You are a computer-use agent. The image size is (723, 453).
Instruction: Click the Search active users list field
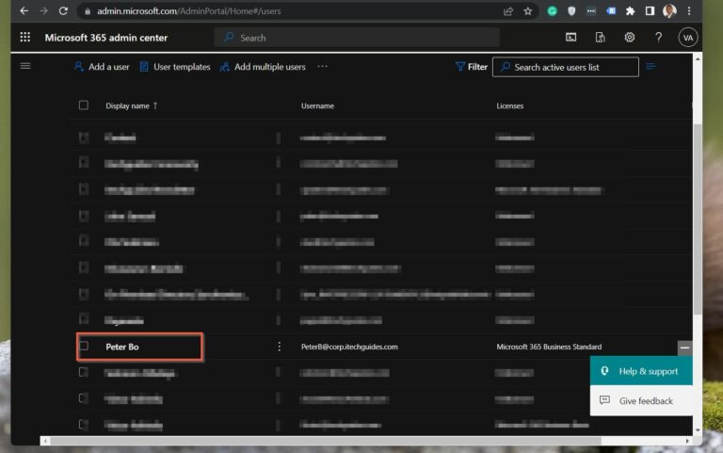566,67
